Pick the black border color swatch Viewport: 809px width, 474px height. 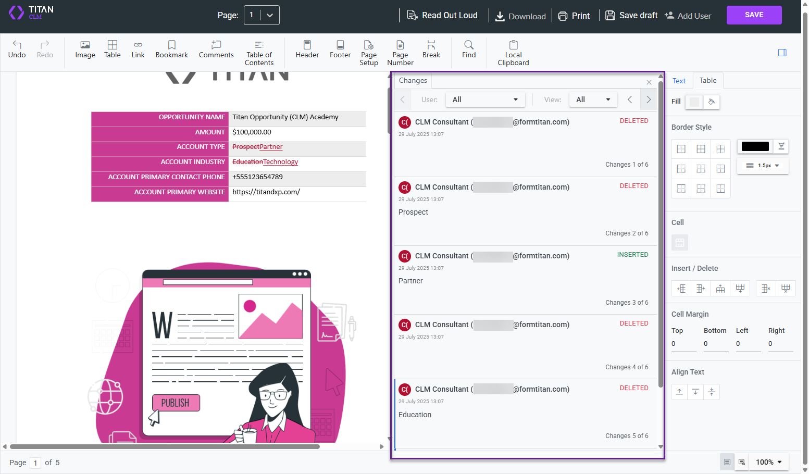(x=755, y=146)
